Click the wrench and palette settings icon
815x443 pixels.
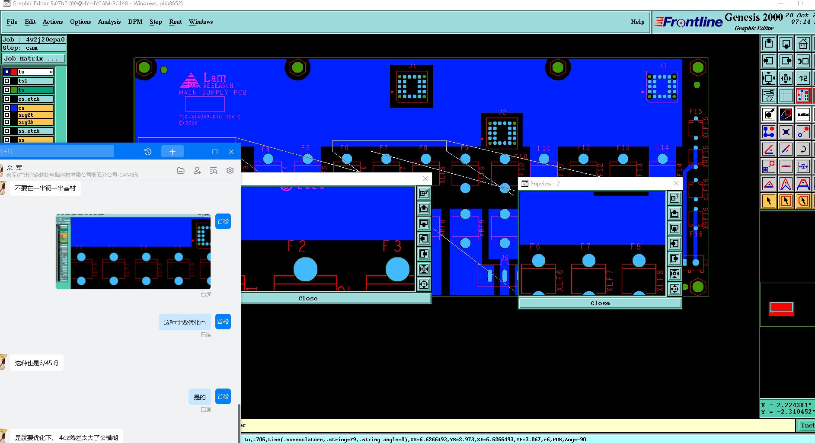(768, 96)
